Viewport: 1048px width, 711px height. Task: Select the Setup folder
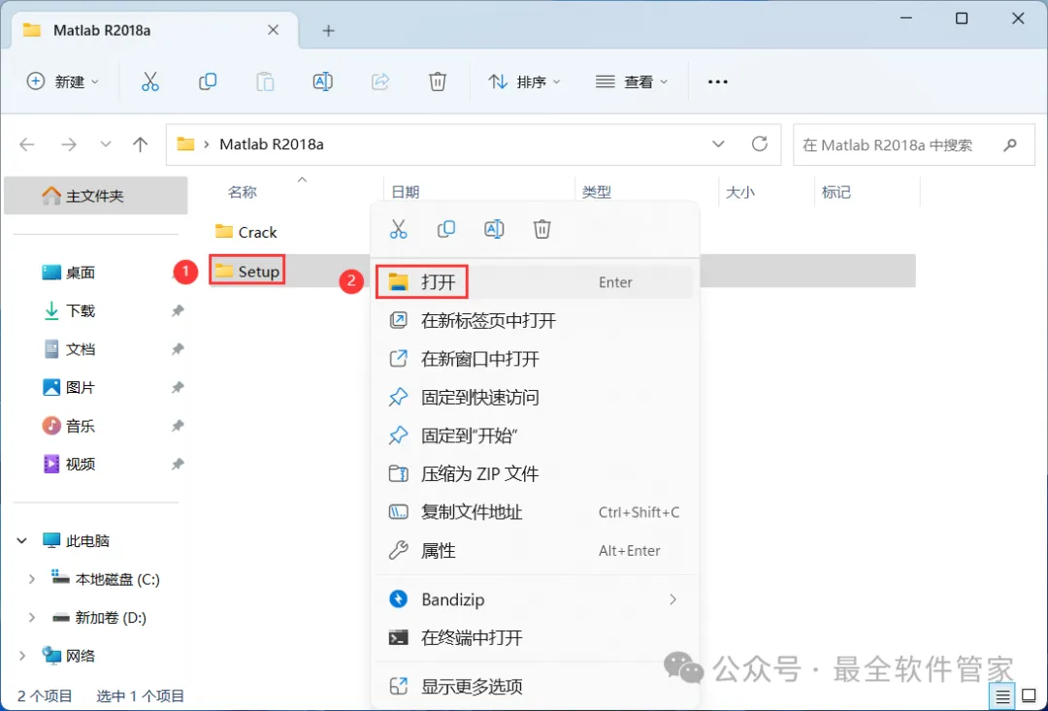pyautogui.click(x=247, y=271)
